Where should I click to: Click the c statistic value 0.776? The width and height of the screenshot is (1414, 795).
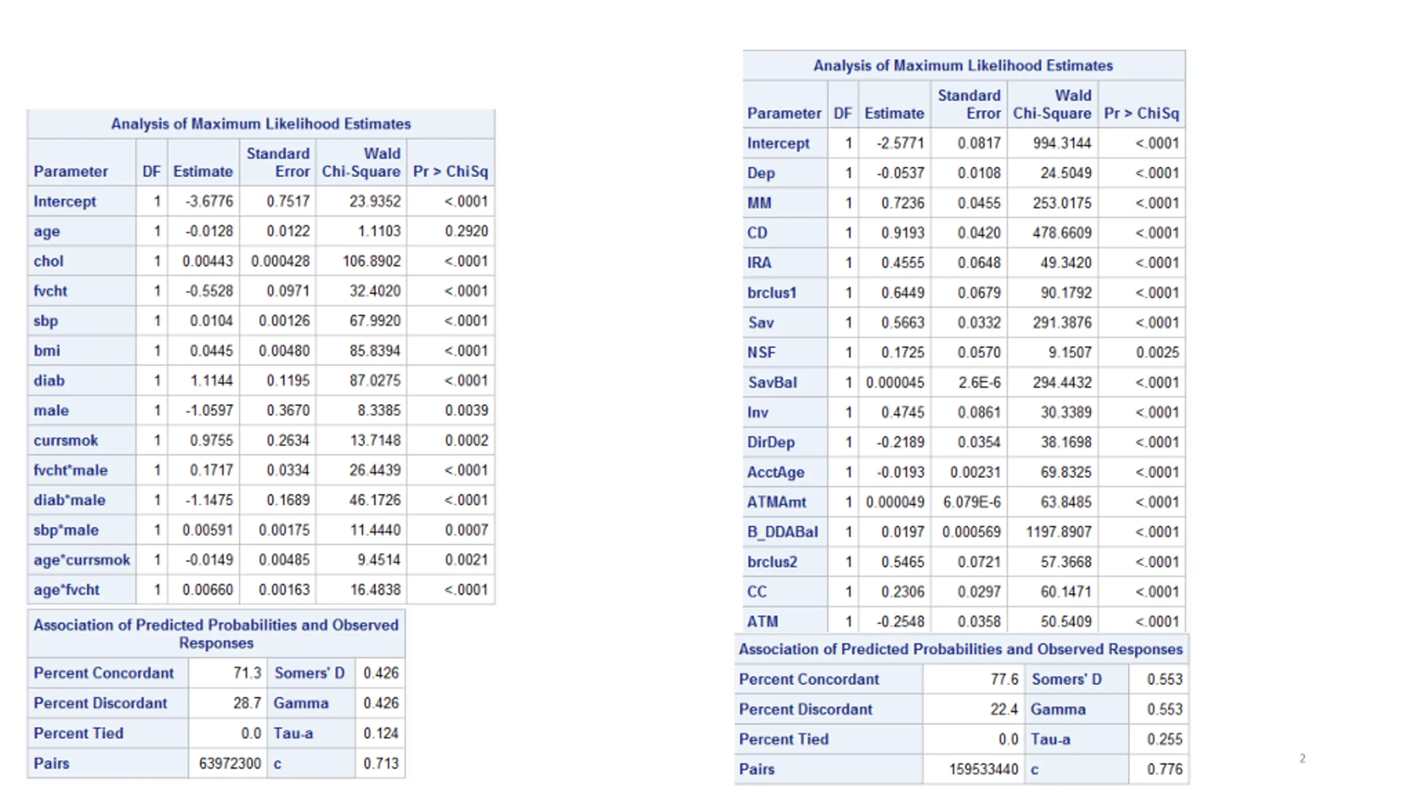(x=1164, y=769)
